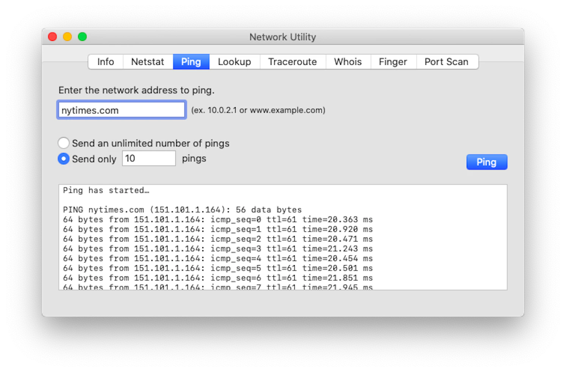Switch to the Info tab
The image size is (566, 372).
105,61
